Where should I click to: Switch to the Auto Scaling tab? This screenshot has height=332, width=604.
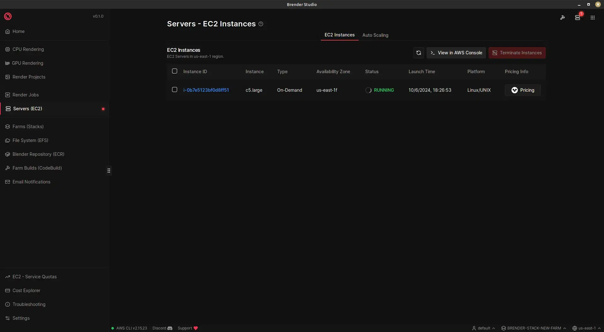[375, 35]
